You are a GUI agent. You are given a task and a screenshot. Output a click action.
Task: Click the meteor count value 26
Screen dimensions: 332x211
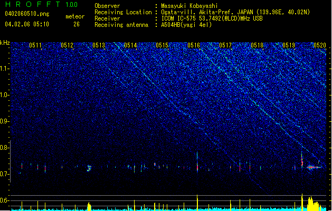click(x=77, y=24)
